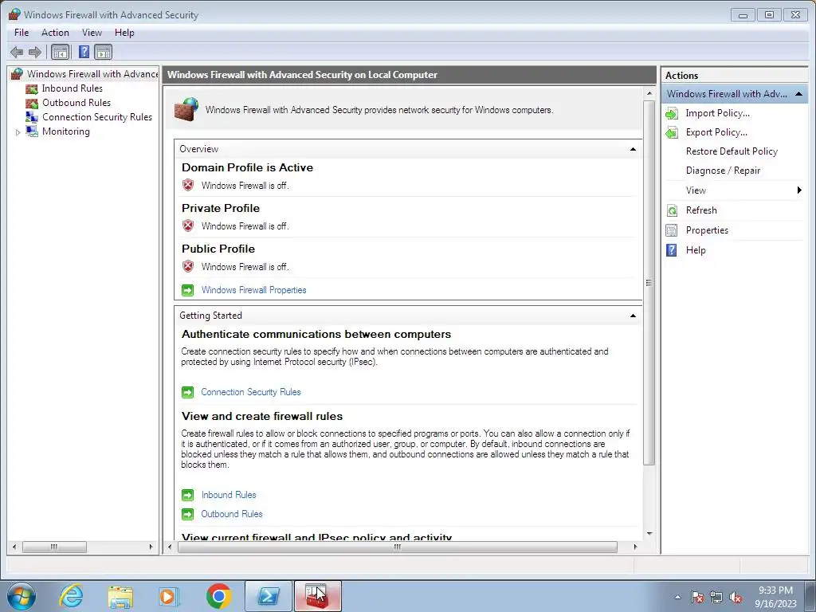Click the Properties icon in Actions pane

(672, 230)
